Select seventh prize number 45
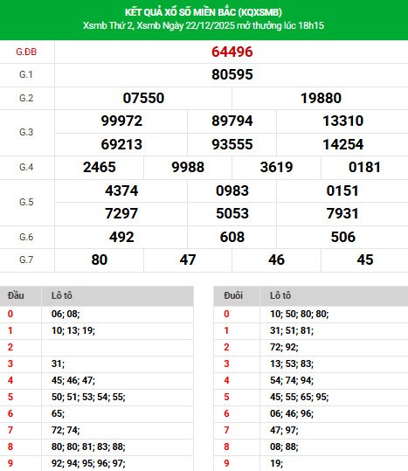Screen dimensions: 408x471 click(x=365, y=260)
